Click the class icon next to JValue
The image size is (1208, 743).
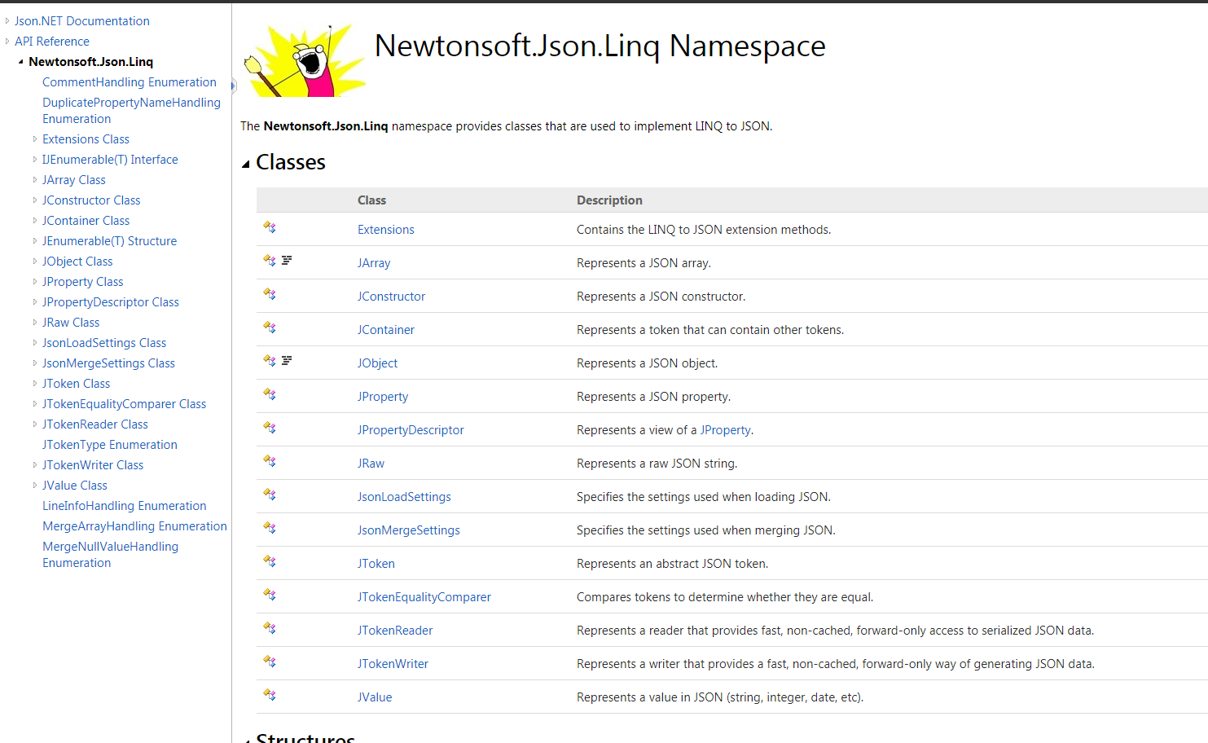269,695
